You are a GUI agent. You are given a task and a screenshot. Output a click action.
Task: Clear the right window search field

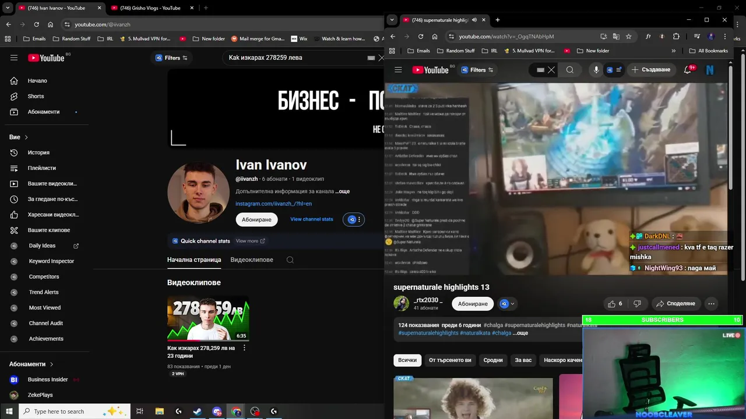pyautogui.click(x=551, y=70)
